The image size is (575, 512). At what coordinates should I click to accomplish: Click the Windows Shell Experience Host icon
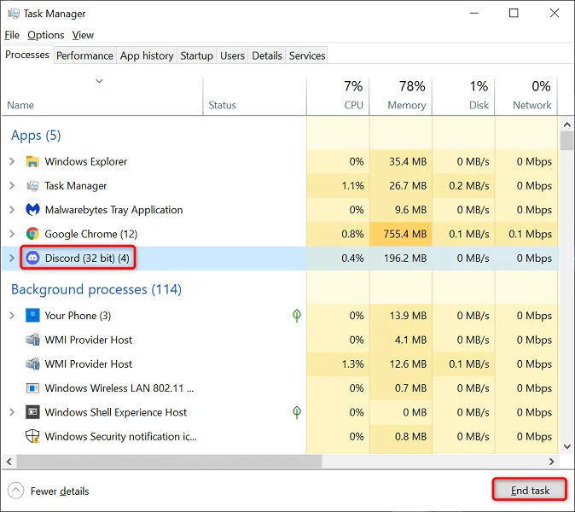(x=33, y=412)
